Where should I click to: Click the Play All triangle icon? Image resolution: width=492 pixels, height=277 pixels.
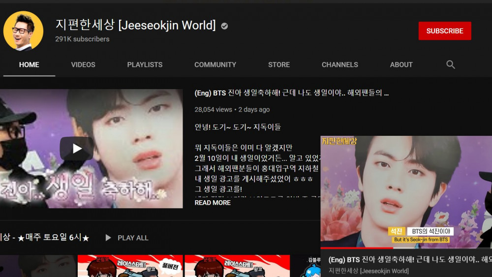click(x=108, y=238)
